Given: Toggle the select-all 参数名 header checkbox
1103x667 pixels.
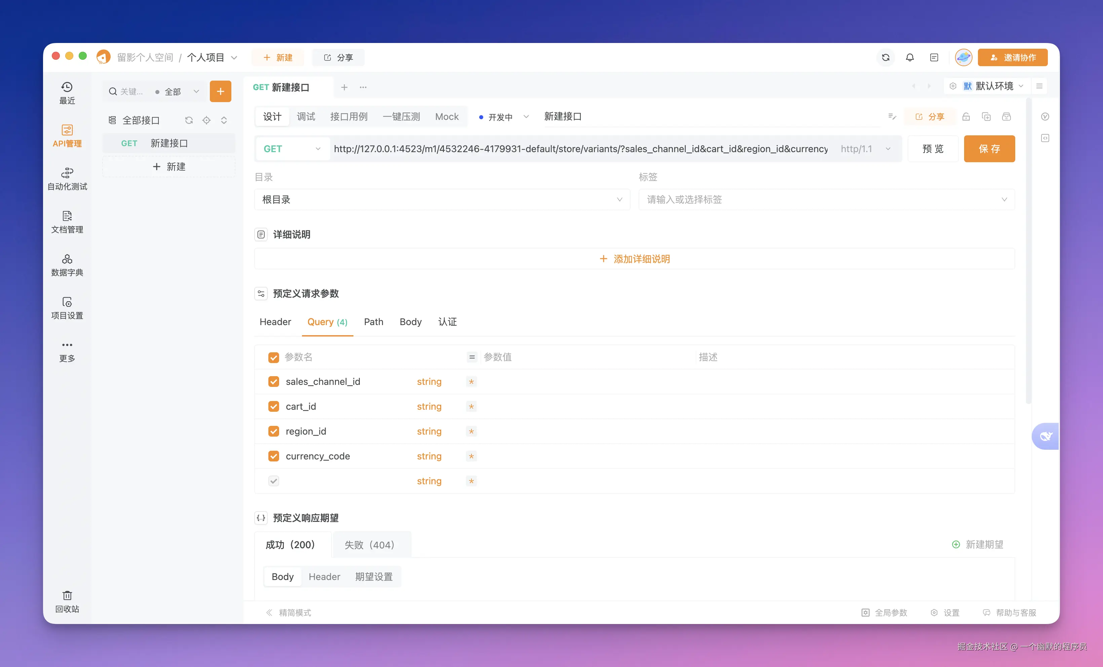Looking at the screenshot, I should [273, 357].
